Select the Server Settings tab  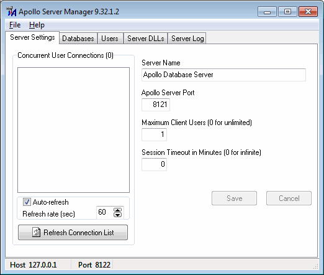click(x=32, y=37)
